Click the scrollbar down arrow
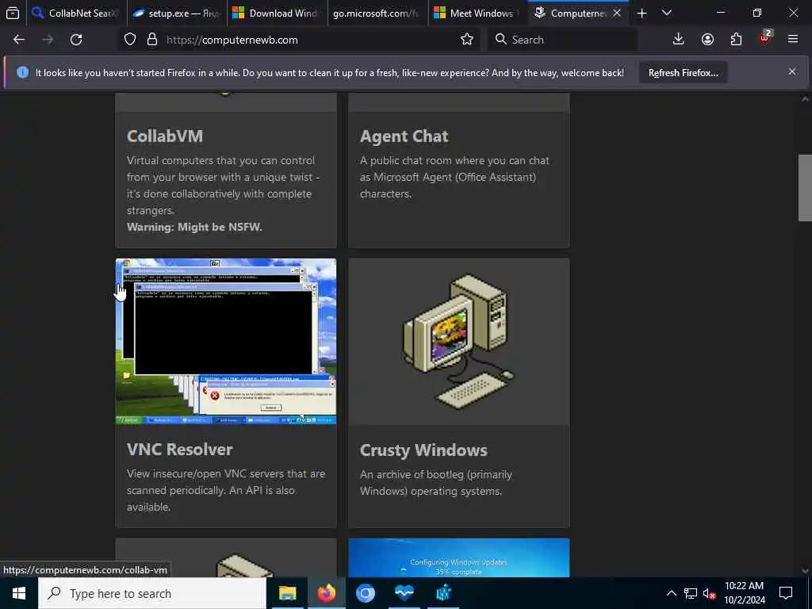The image size is (812, 609). [805, 571]
